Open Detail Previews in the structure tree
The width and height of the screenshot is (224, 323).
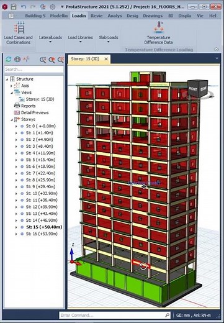coord(35,112)
